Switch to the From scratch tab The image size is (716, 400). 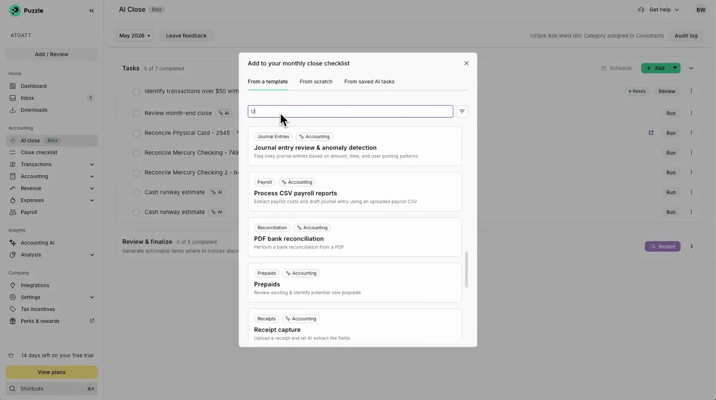pyautogui.click(x=316, y=82)
